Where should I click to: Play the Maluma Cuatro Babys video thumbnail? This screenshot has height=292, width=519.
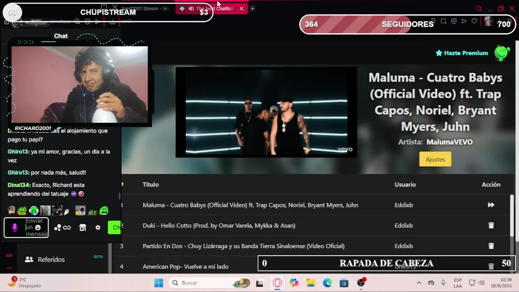click(x=266, y=112)
